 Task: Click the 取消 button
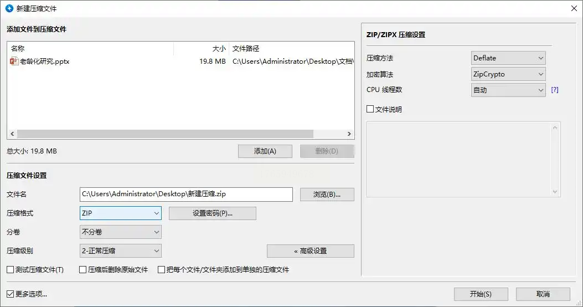tap(543, 294)
